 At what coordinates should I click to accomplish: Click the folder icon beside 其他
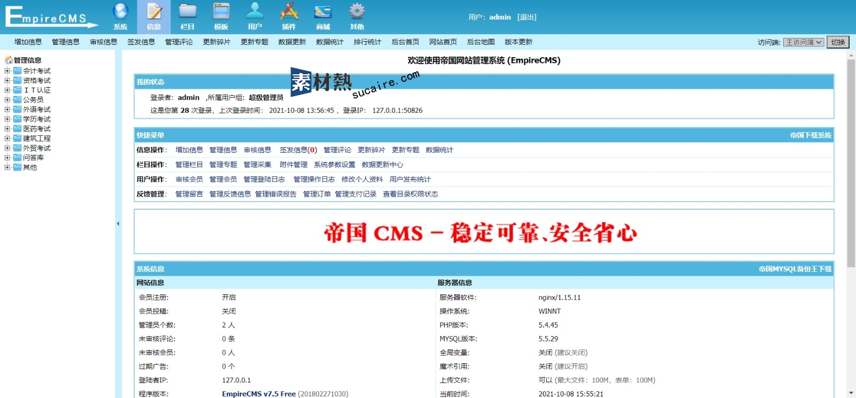tap(18, 167)
